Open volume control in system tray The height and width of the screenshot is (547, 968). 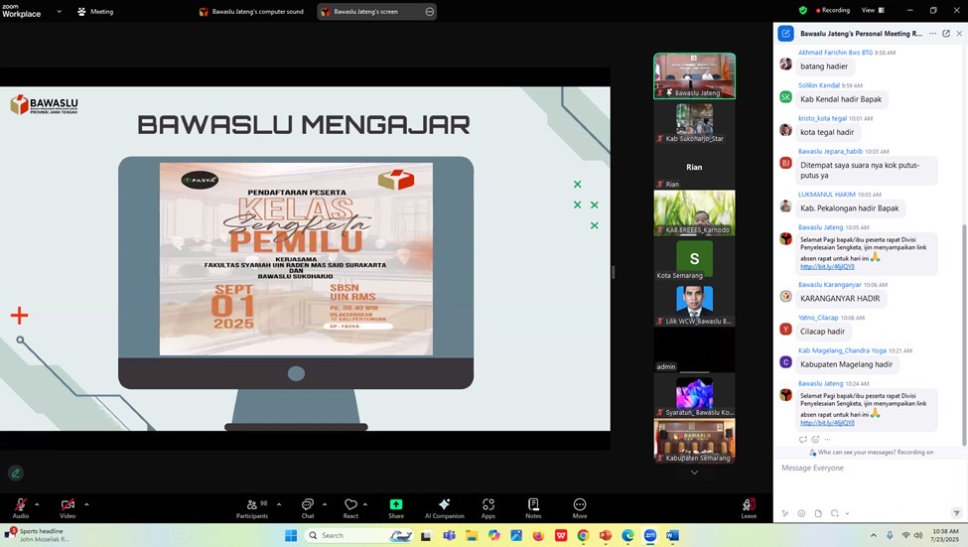918,535
